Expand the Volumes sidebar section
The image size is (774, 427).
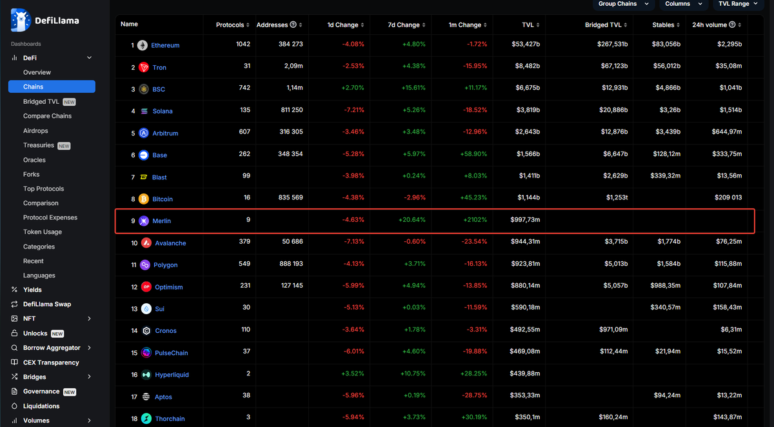tap(89, 421)
